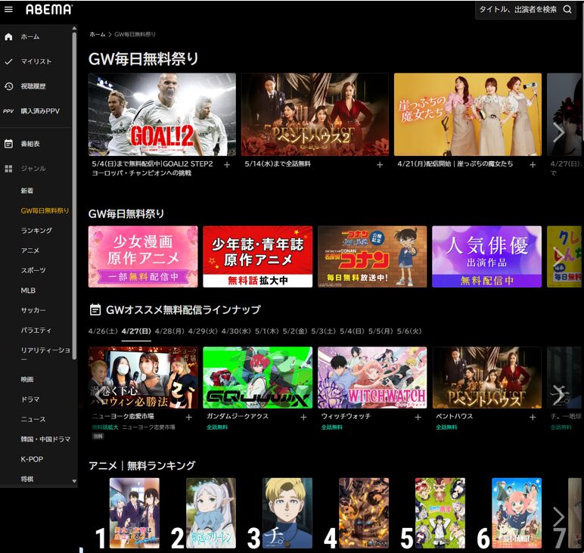The image size is (584, 553).
Task: Open 少年誌・青年誌原作アニメ banner
Action: (258, 256)
